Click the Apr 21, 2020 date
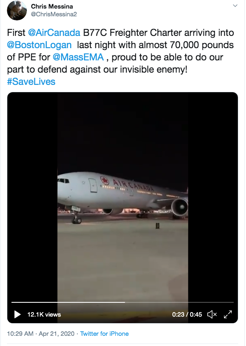 pyautogui.click(x=57, y=334)
